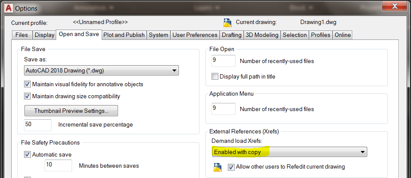Open the Display tab
Viewport: 411px width, 178px height.
pyautogui.click(x=45, y=35)
